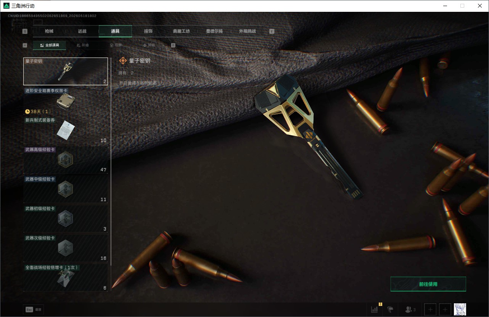Select the 道具 tab
Viewport: 489px width, 317px height.
click(115, 31)
